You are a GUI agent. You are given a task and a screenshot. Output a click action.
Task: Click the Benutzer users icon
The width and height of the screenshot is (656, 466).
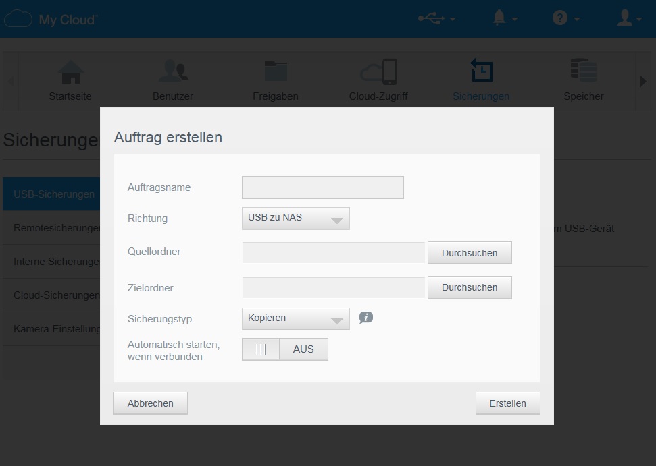pyautogui.click(x=173, y=71)
